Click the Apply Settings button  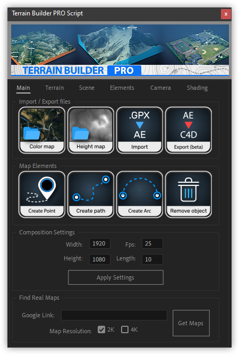click(x=116, y=277)
